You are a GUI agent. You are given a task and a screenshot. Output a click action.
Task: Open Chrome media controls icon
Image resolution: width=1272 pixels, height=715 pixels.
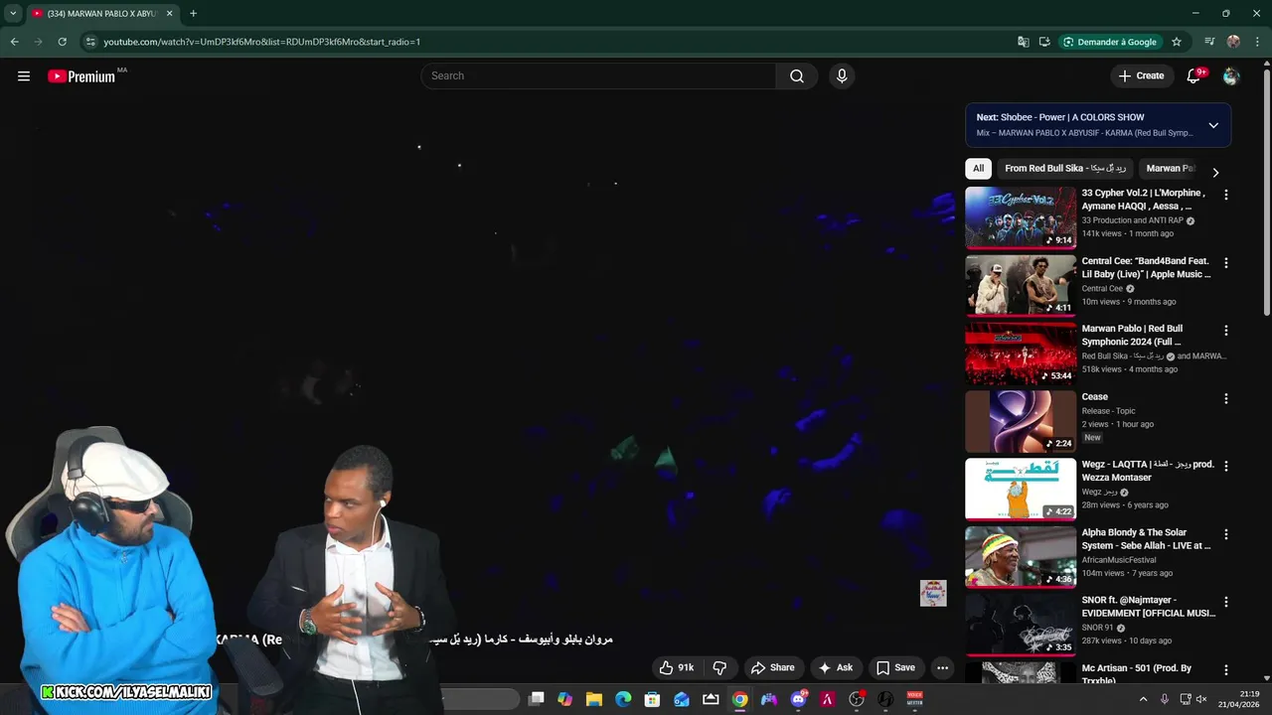pyautogui.click(x=1209, y=42)
